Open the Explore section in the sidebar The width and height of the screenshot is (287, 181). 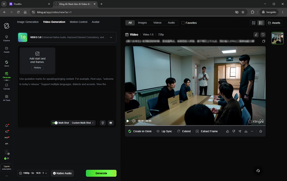(7, 38)
